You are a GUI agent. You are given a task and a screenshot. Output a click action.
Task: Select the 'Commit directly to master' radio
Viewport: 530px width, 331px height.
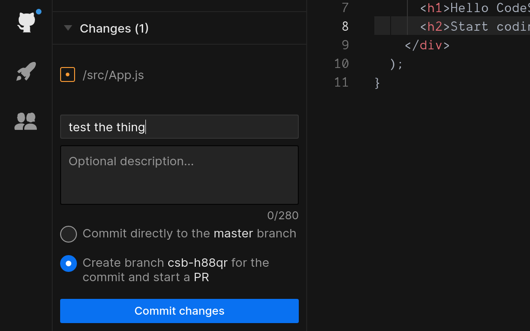(x=69, y=234)
